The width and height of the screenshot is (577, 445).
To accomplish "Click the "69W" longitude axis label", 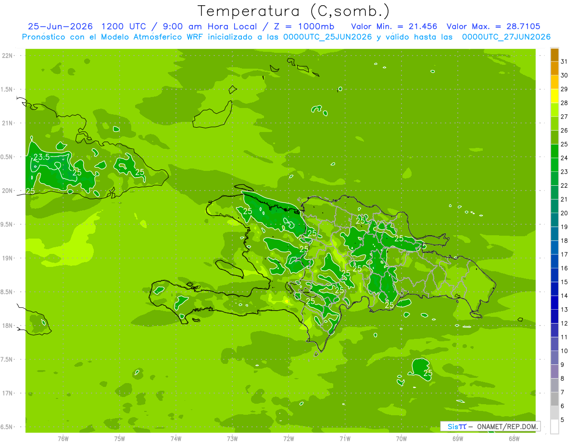I will [458, 439].
